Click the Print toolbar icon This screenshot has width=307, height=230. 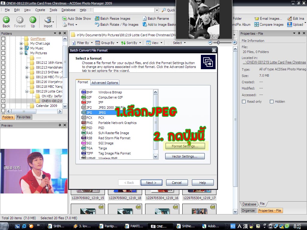click(x=65, y=25)
